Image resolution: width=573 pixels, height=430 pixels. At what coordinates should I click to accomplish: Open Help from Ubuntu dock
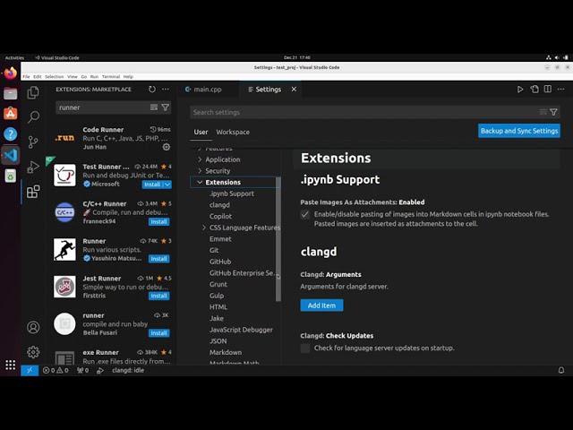click(x=10, y=134)
